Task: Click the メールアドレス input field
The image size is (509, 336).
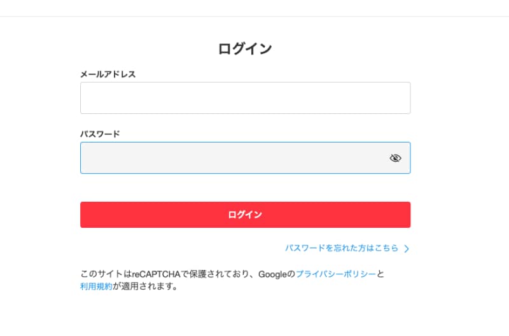Action: (x=245, y=98)
